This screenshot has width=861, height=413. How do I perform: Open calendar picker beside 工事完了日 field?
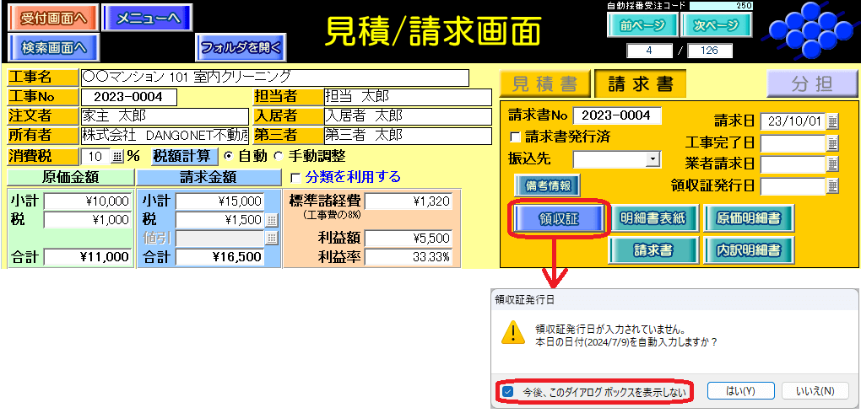[x=832, y=143]
